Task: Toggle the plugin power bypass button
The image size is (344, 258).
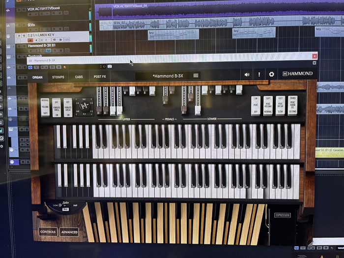Action: [x=30, y=67]
